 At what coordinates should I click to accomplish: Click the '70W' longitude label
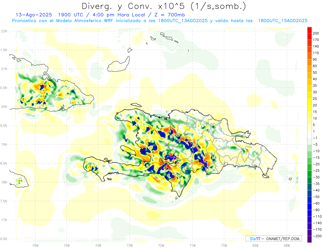click(224, 245)
